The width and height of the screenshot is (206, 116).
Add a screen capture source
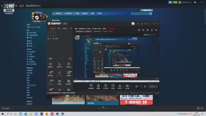point(91,87)
